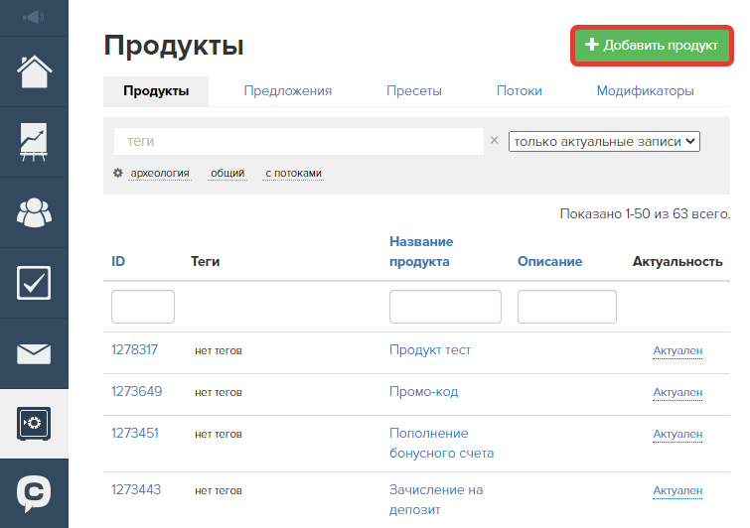The width and height of the screenshot is (750, 528).
Task: Clear tag filter with the X icon
Action: pyautogui.click(x=494, y=141)
